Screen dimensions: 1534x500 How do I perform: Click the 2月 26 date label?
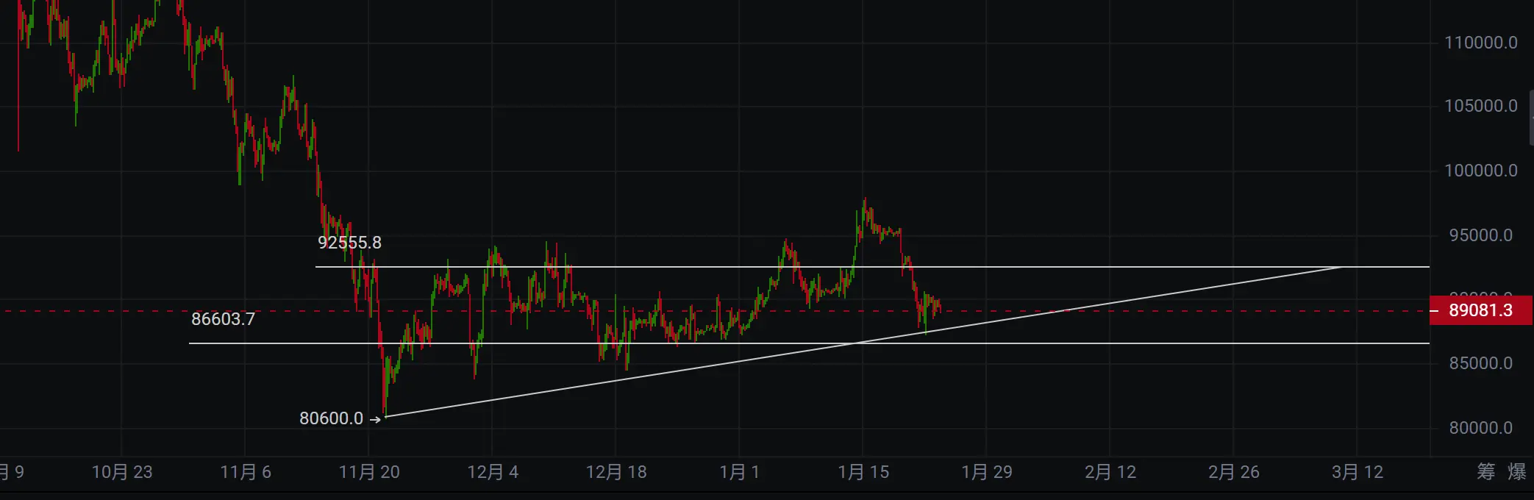coord(1234,472)
